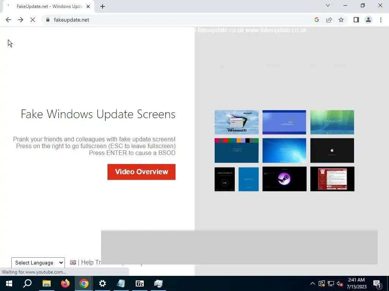The height and width of the screenshot is (291, 389).
Task: Open a new tab
Action: coord(103,6)
